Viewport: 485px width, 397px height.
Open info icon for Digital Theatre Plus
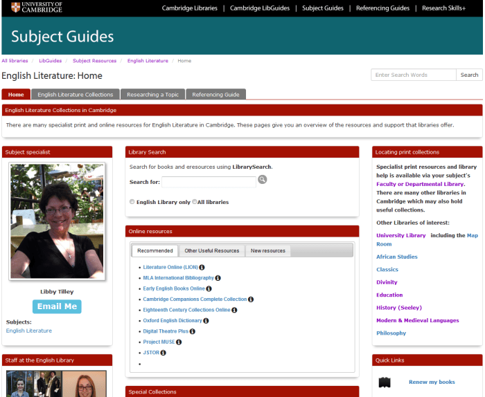click(x=193, y=331)
